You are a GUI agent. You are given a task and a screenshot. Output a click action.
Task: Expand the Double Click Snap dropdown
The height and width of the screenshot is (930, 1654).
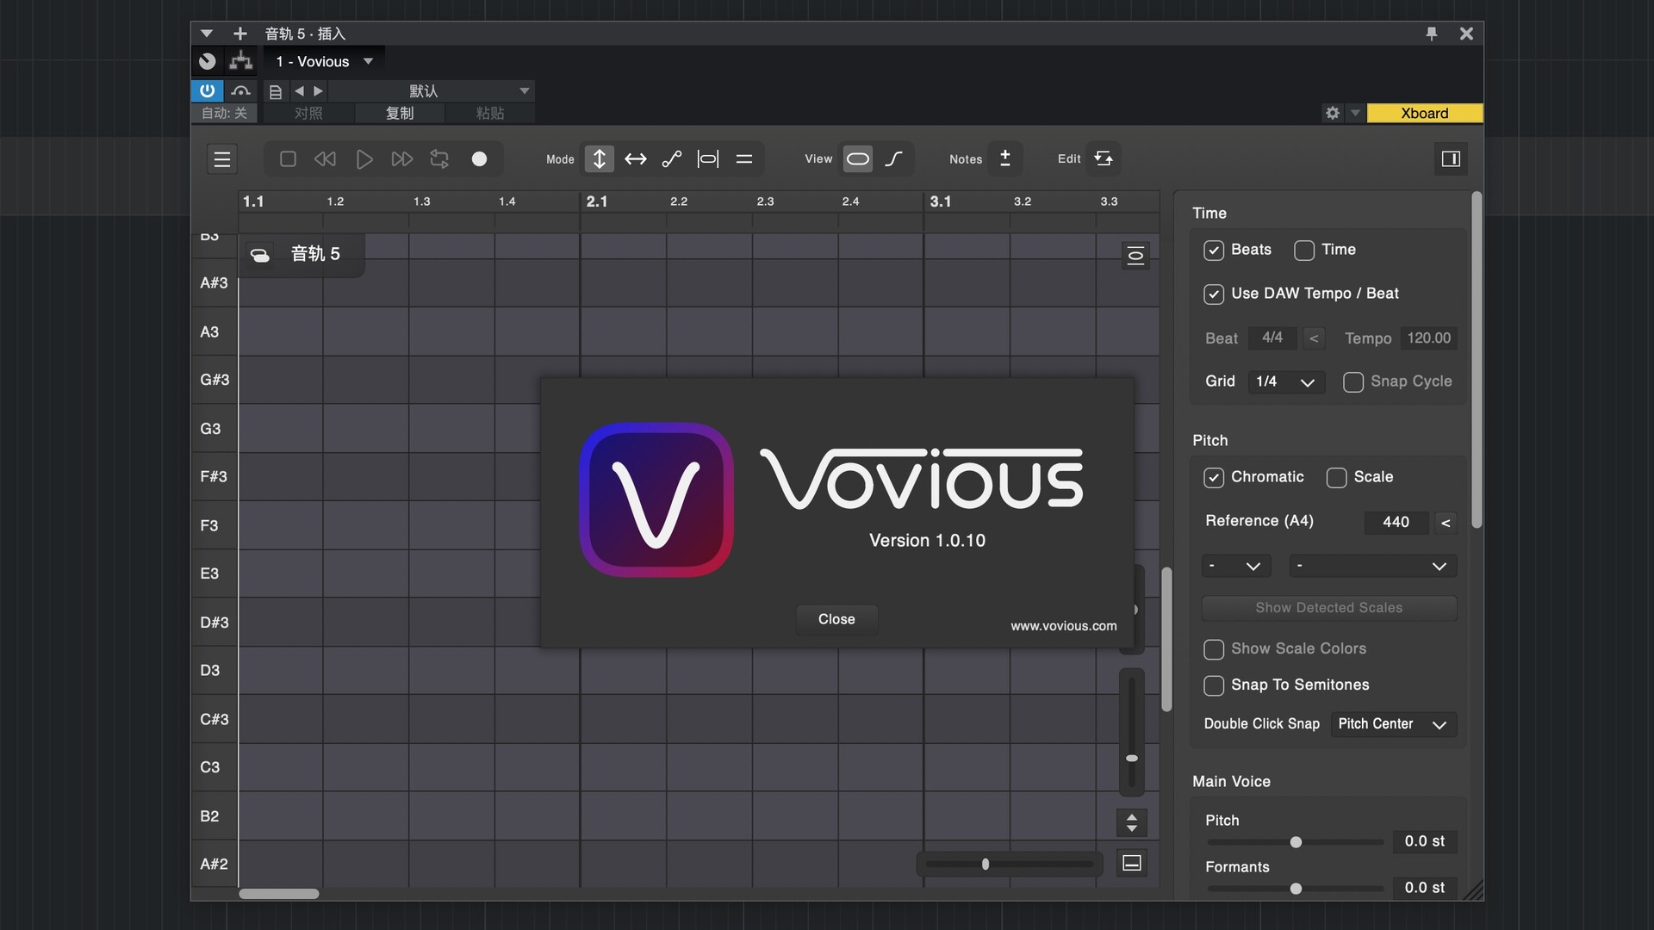[x=1392, y=724]
